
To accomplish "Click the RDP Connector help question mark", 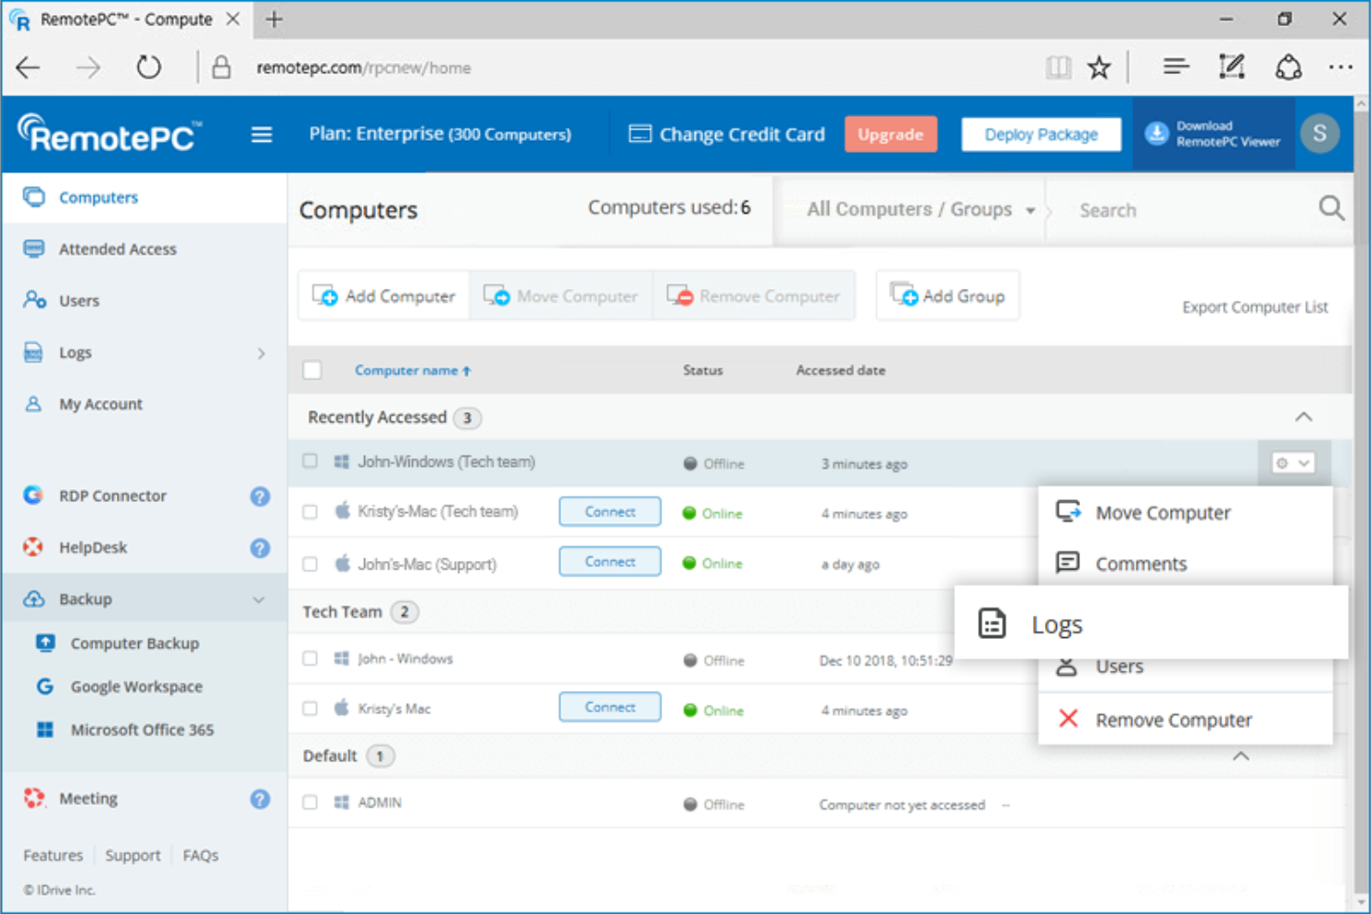I will tap(260, 496).
